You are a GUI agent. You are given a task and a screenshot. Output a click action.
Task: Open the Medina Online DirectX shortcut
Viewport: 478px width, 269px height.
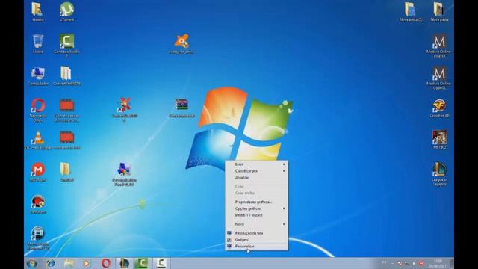pos(439,46)
